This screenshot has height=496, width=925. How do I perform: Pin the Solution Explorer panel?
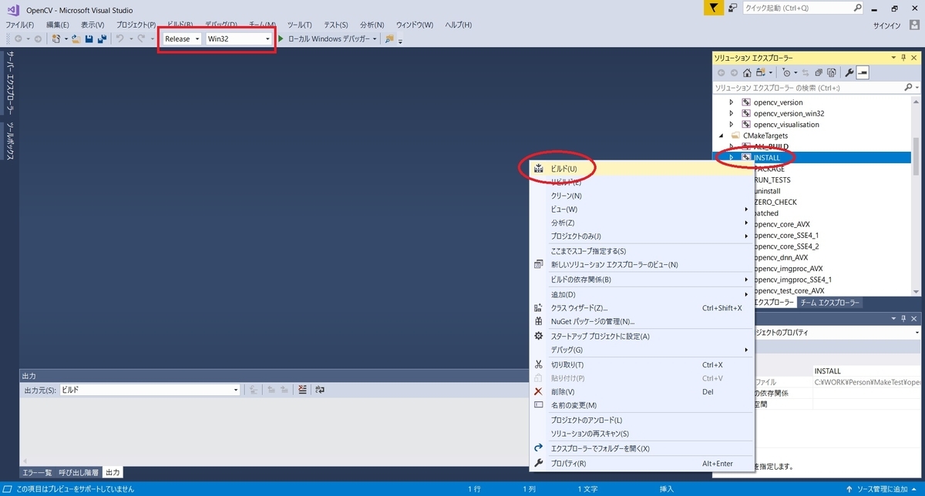903,58
